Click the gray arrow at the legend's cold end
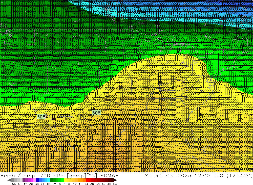This screenshot has width=253, height=185. [x=9, y=180]
